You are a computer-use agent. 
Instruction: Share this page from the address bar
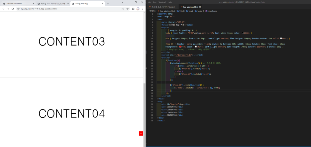coord(123,9)
